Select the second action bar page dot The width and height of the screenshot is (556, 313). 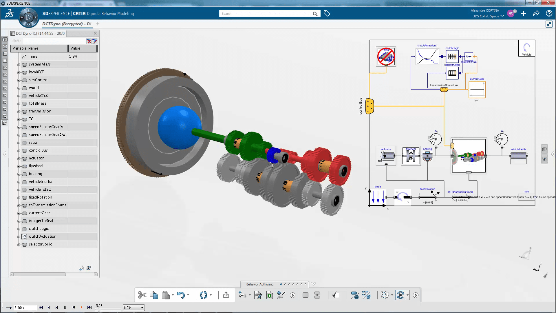point(285,284)
